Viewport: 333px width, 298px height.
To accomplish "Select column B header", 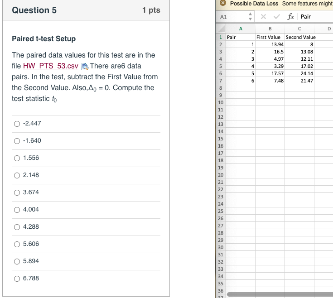I will [x=270, y=29].
